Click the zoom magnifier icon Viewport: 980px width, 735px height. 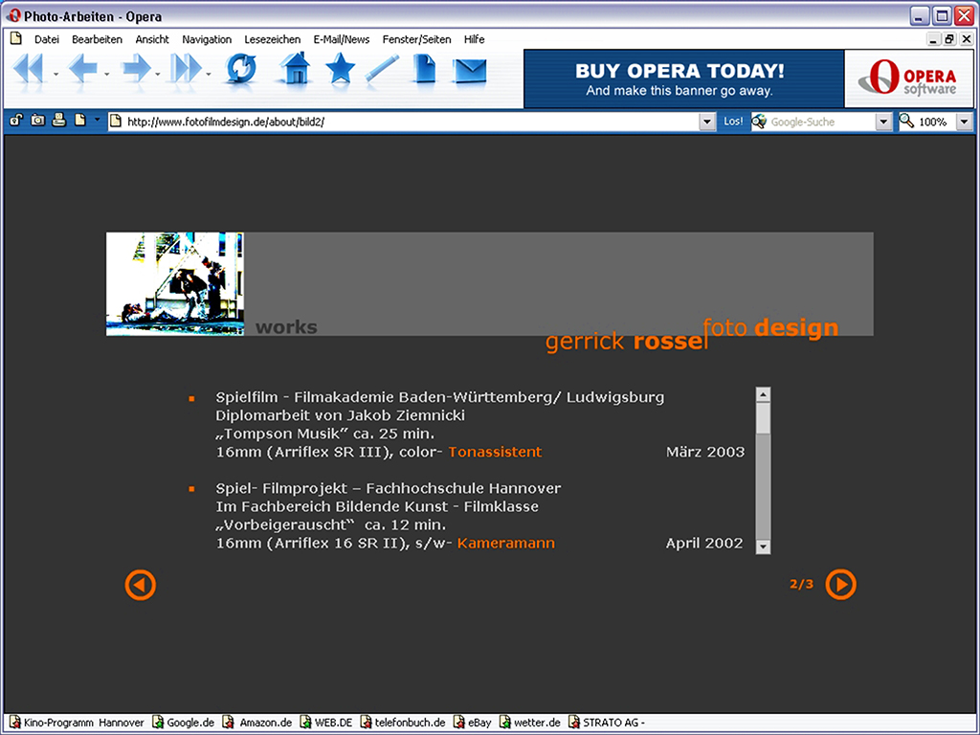coord(906,121)
